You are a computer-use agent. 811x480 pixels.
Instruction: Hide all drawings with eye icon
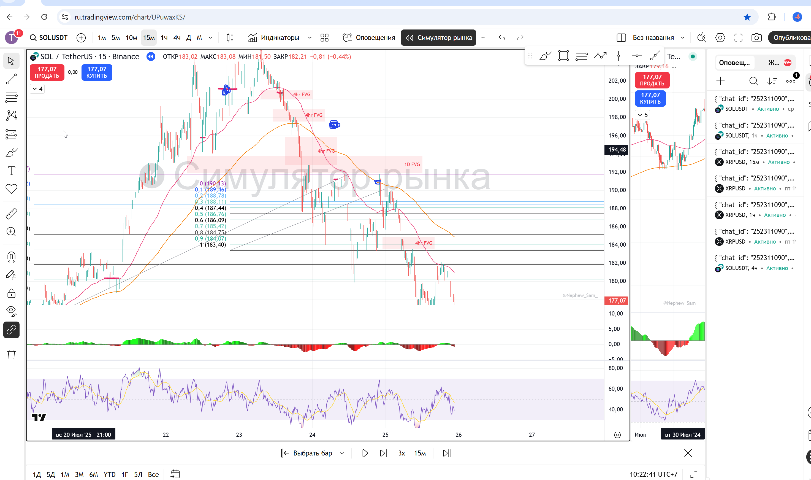pyautogui.click(x=11, y=311)
